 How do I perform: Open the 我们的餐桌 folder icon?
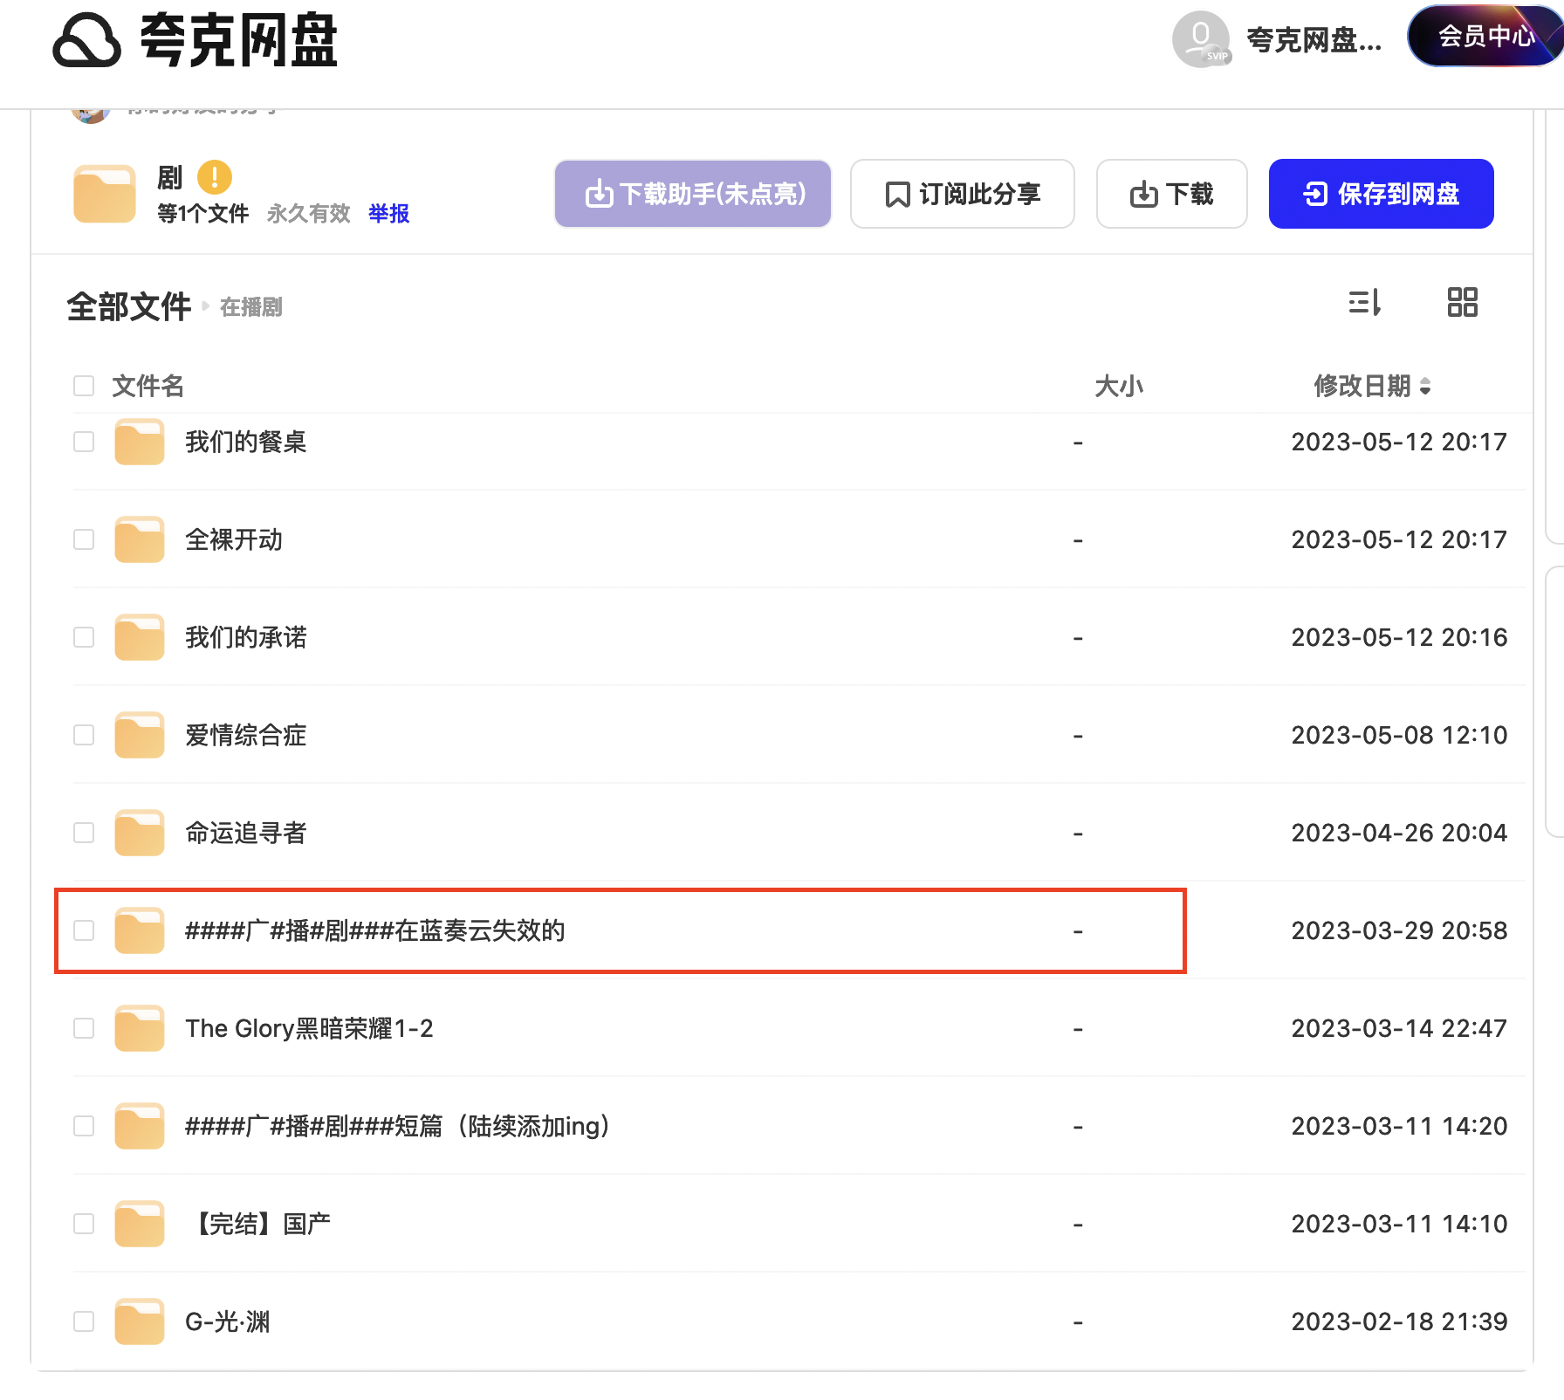coord(140,443)
